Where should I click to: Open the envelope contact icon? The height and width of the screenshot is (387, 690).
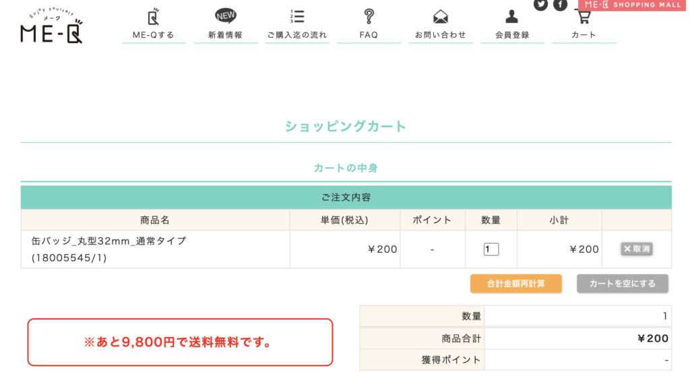pos(441,17)
